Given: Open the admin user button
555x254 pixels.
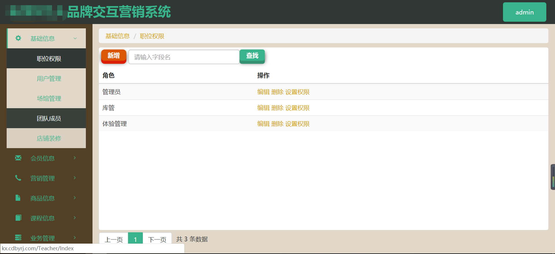Looking at the screenshot, I should point(524,12).
